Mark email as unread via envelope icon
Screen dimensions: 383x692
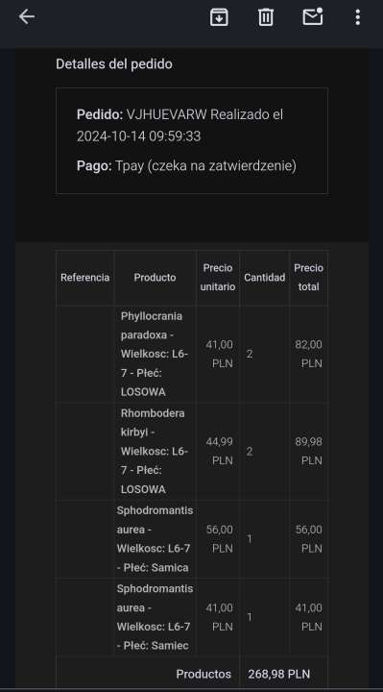(x=313, y=16)
